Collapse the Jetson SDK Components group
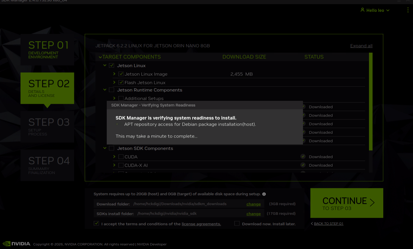This screenshot has width=413, height=249. pos(105,148)
